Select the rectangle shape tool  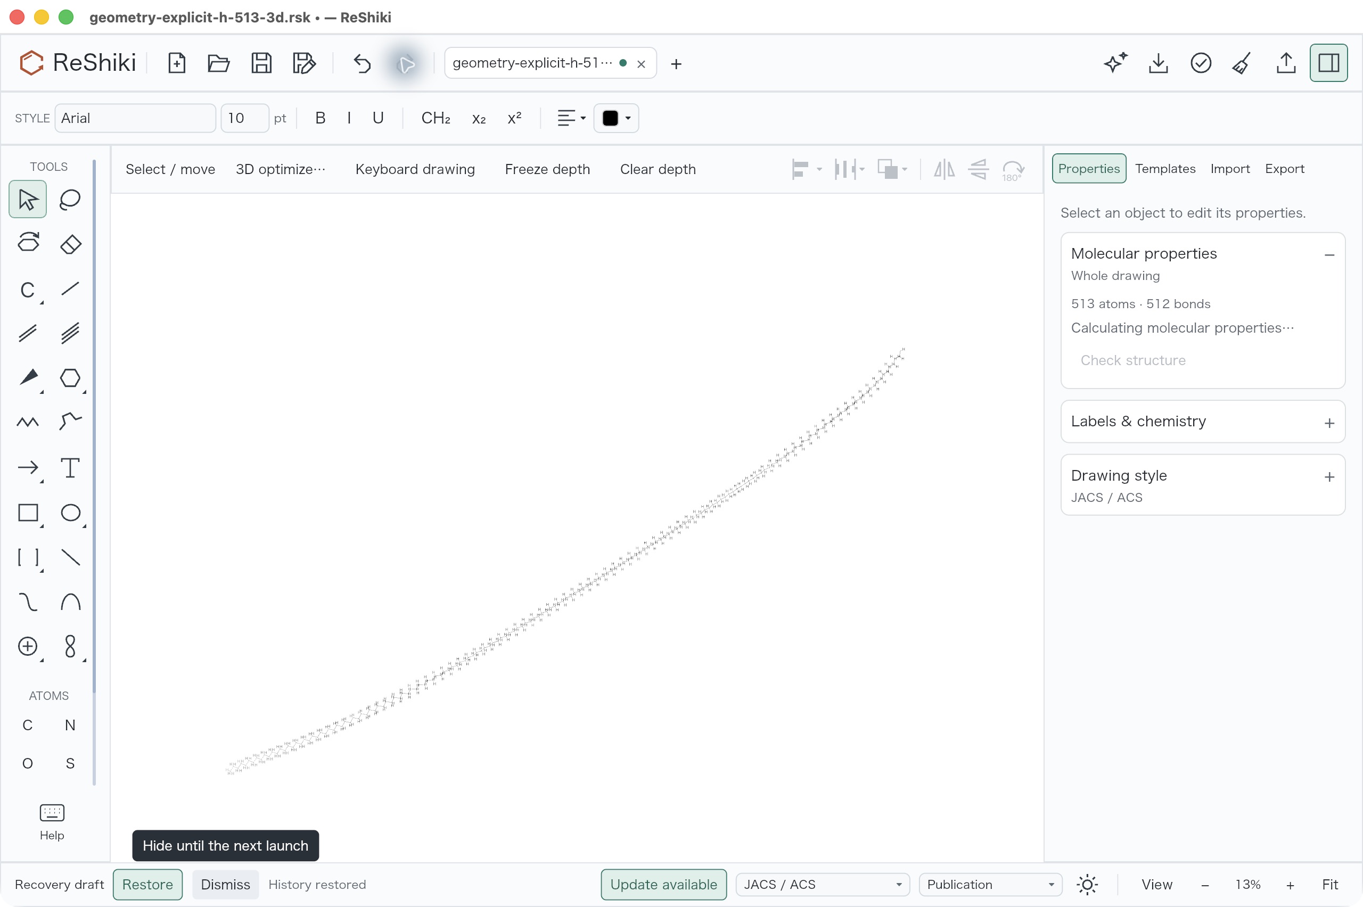click(28, 513)
